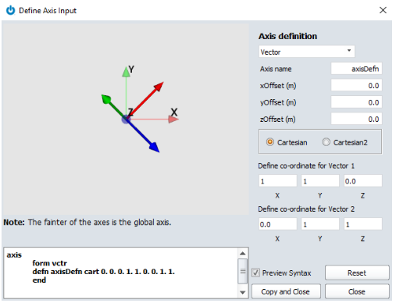Click the red vector arrow in preview
The height and width of the screenshot is (303, 396).
click(x=146, y=99)
